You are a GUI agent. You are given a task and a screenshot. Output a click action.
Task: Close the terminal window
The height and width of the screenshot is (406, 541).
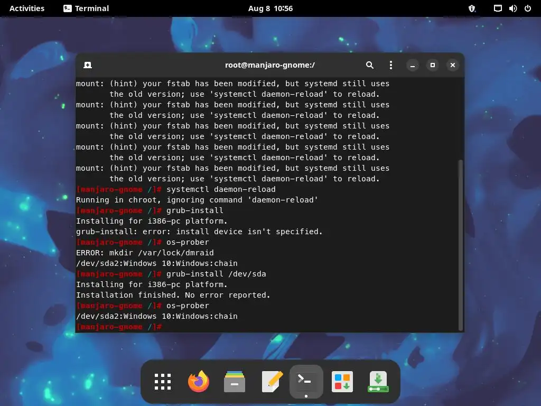[x=453, y=65]
